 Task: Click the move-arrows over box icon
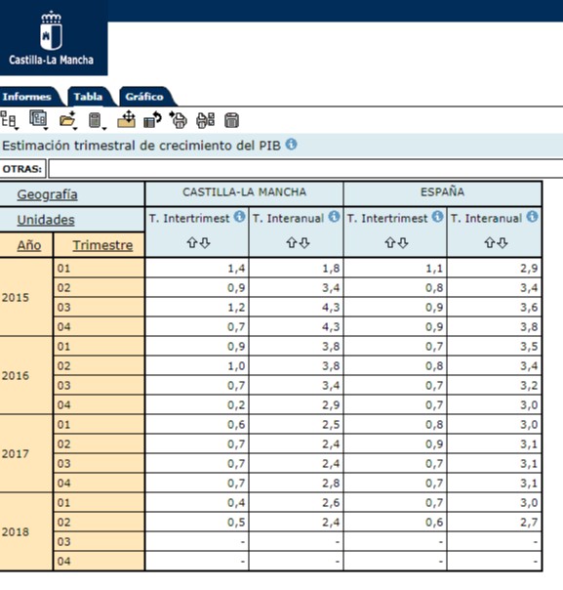(127, 119)
